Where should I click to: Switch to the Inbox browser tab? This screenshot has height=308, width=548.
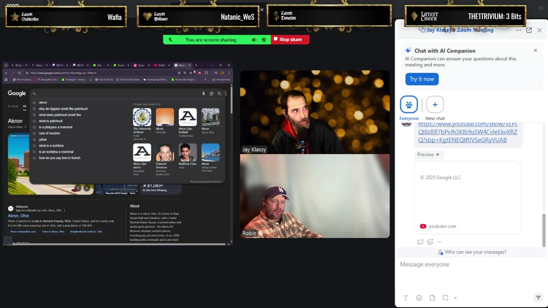coord(140,65)
